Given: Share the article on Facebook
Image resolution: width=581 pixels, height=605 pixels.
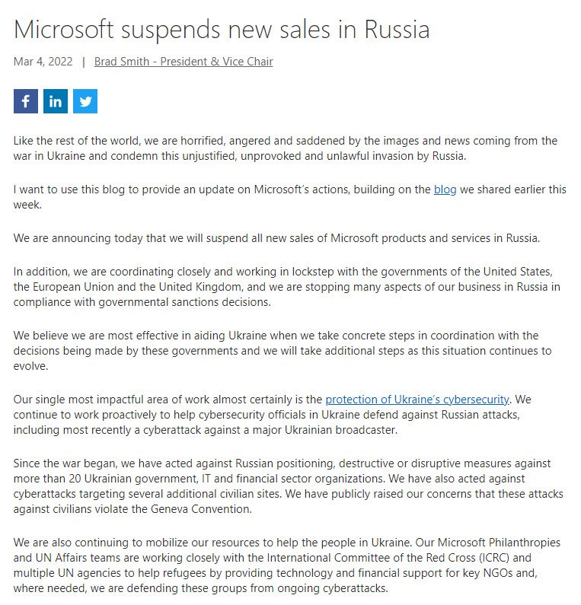Looking at the screenshot, I should (x=25, y=101).
